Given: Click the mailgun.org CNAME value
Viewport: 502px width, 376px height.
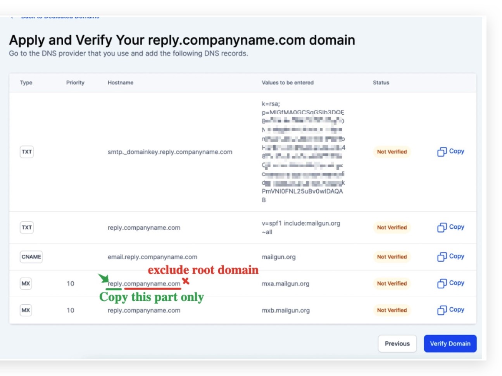Looking at the screenshot, I should pyautogui.click(x=278, y=257).
